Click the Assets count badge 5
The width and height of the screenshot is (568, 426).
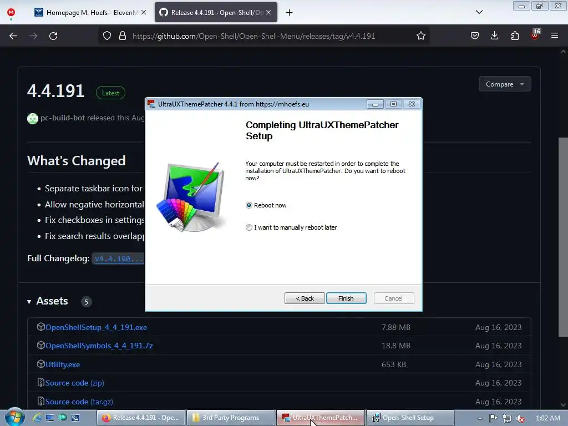point(86,302)
